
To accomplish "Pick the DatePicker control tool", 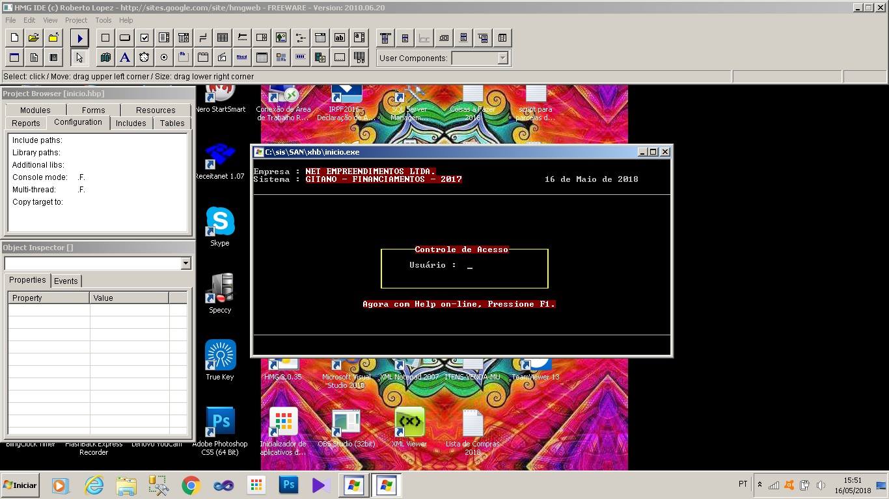I will click(320, 38).
